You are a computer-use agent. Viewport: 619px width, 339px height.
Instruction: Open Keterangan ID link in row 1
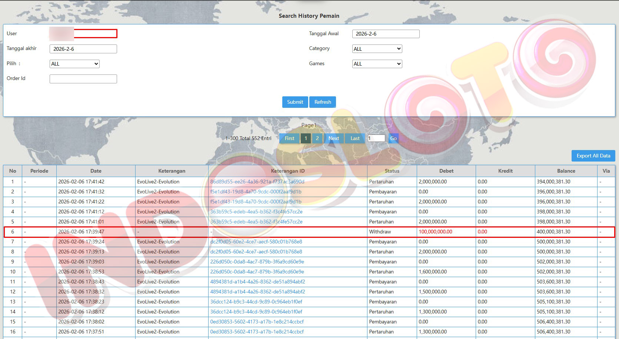(257, 182)
